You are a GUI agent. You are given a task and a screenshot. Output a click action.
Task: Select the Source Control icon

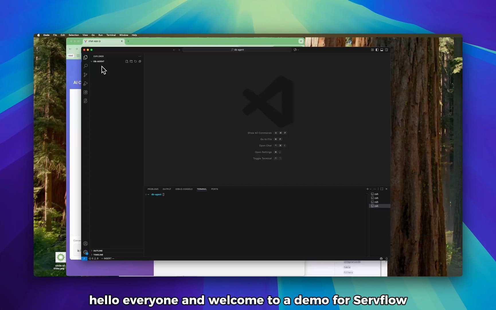coord(85,75)
